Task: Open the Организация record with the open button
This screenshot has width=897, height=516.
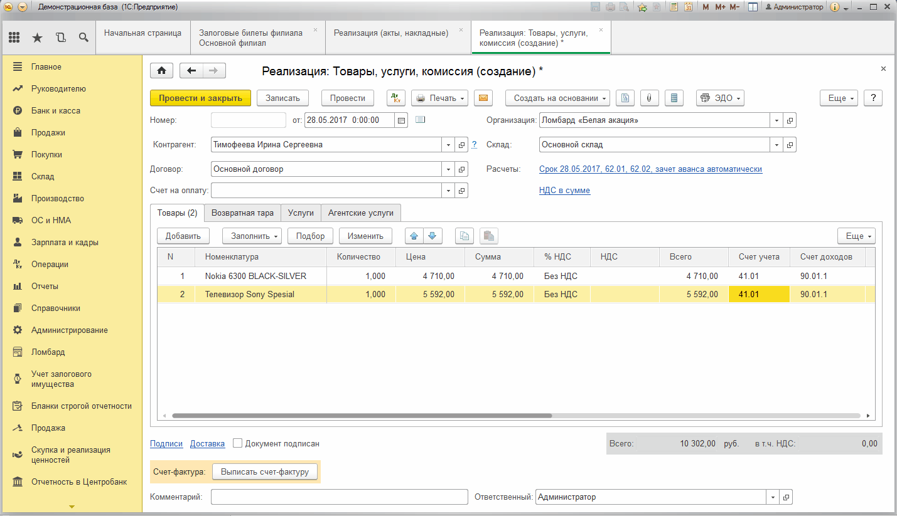Action: (x=790, y=120)
